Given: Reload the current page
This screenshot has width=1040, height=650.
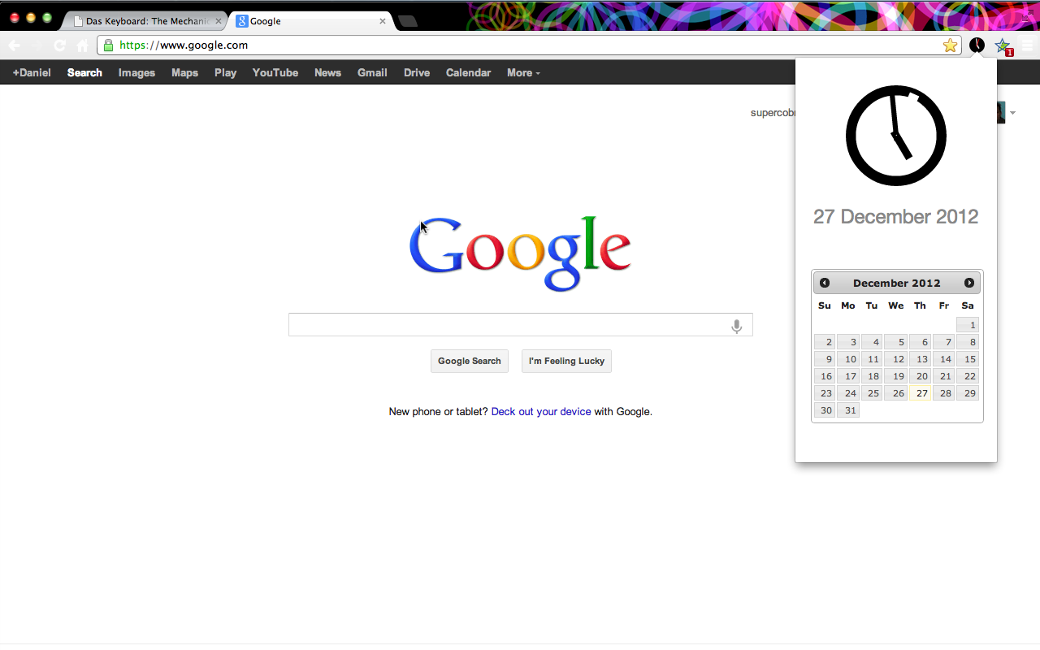Looking at the screenshot, I should [x=59, y=45].
